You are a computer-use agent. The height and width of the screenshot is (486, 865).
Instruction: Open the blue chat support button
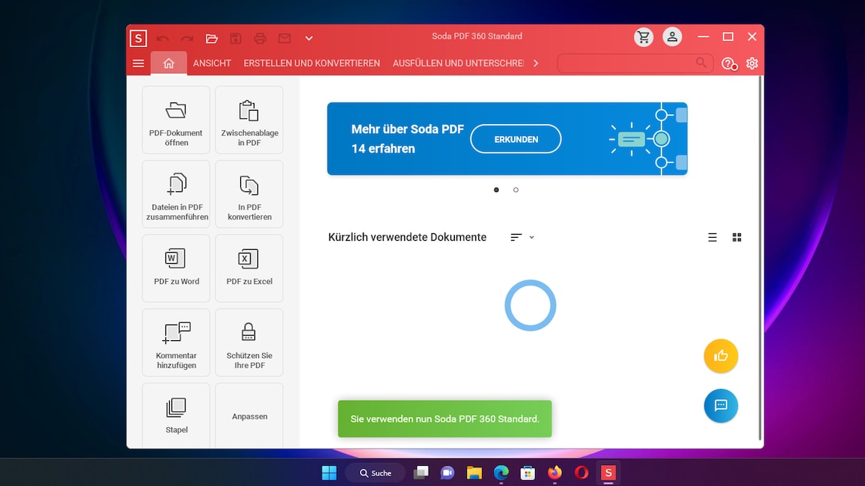pyautogui.click(x=721, y=405)
